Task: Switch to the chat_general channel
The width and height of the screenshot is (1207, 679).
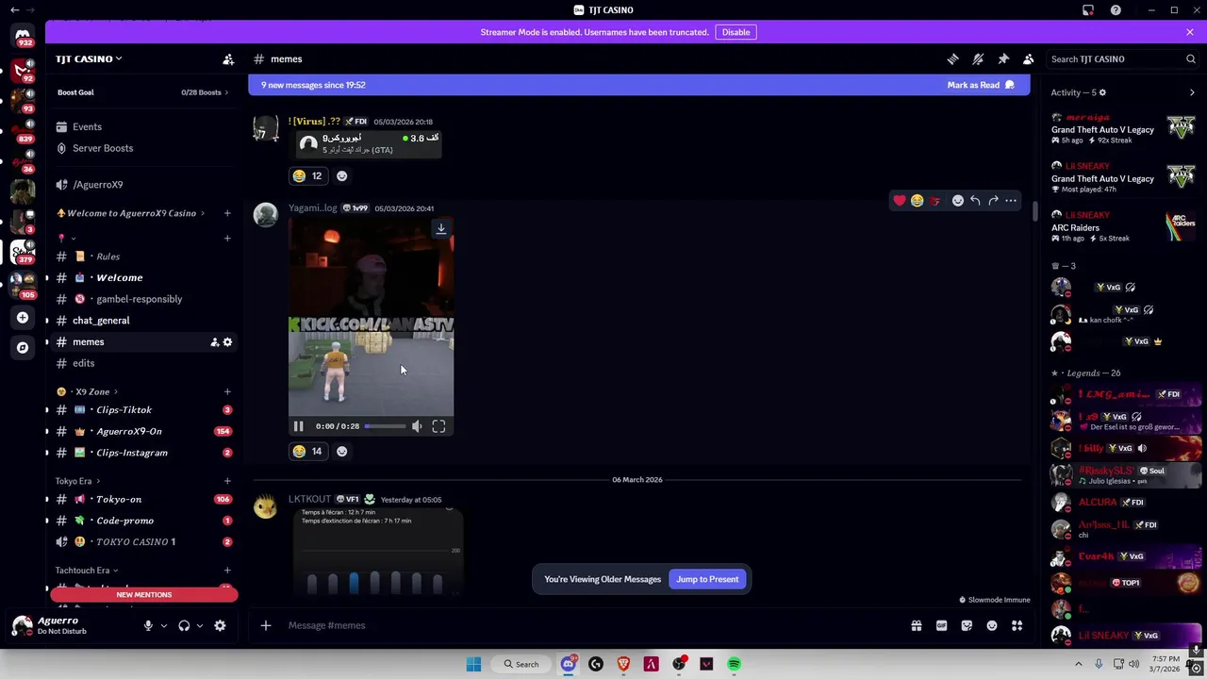Action: coord(101,321)
